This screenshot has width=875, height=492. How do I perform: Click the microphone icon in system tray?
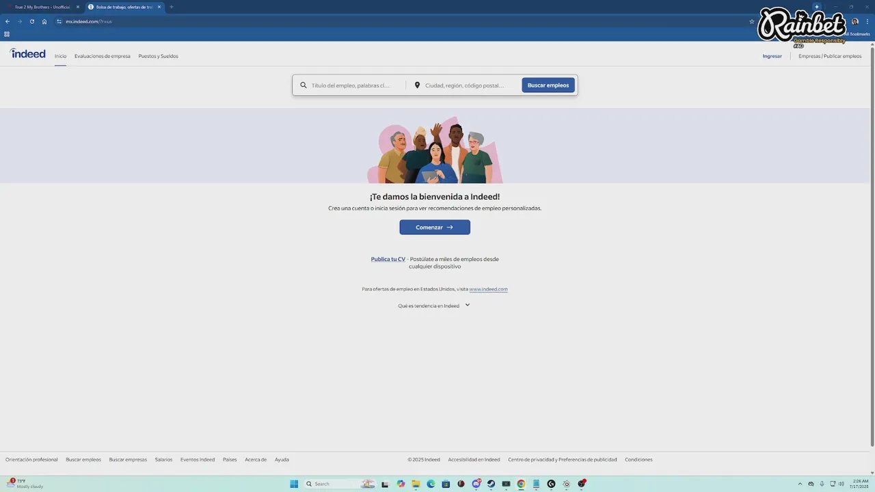[822, 484]
